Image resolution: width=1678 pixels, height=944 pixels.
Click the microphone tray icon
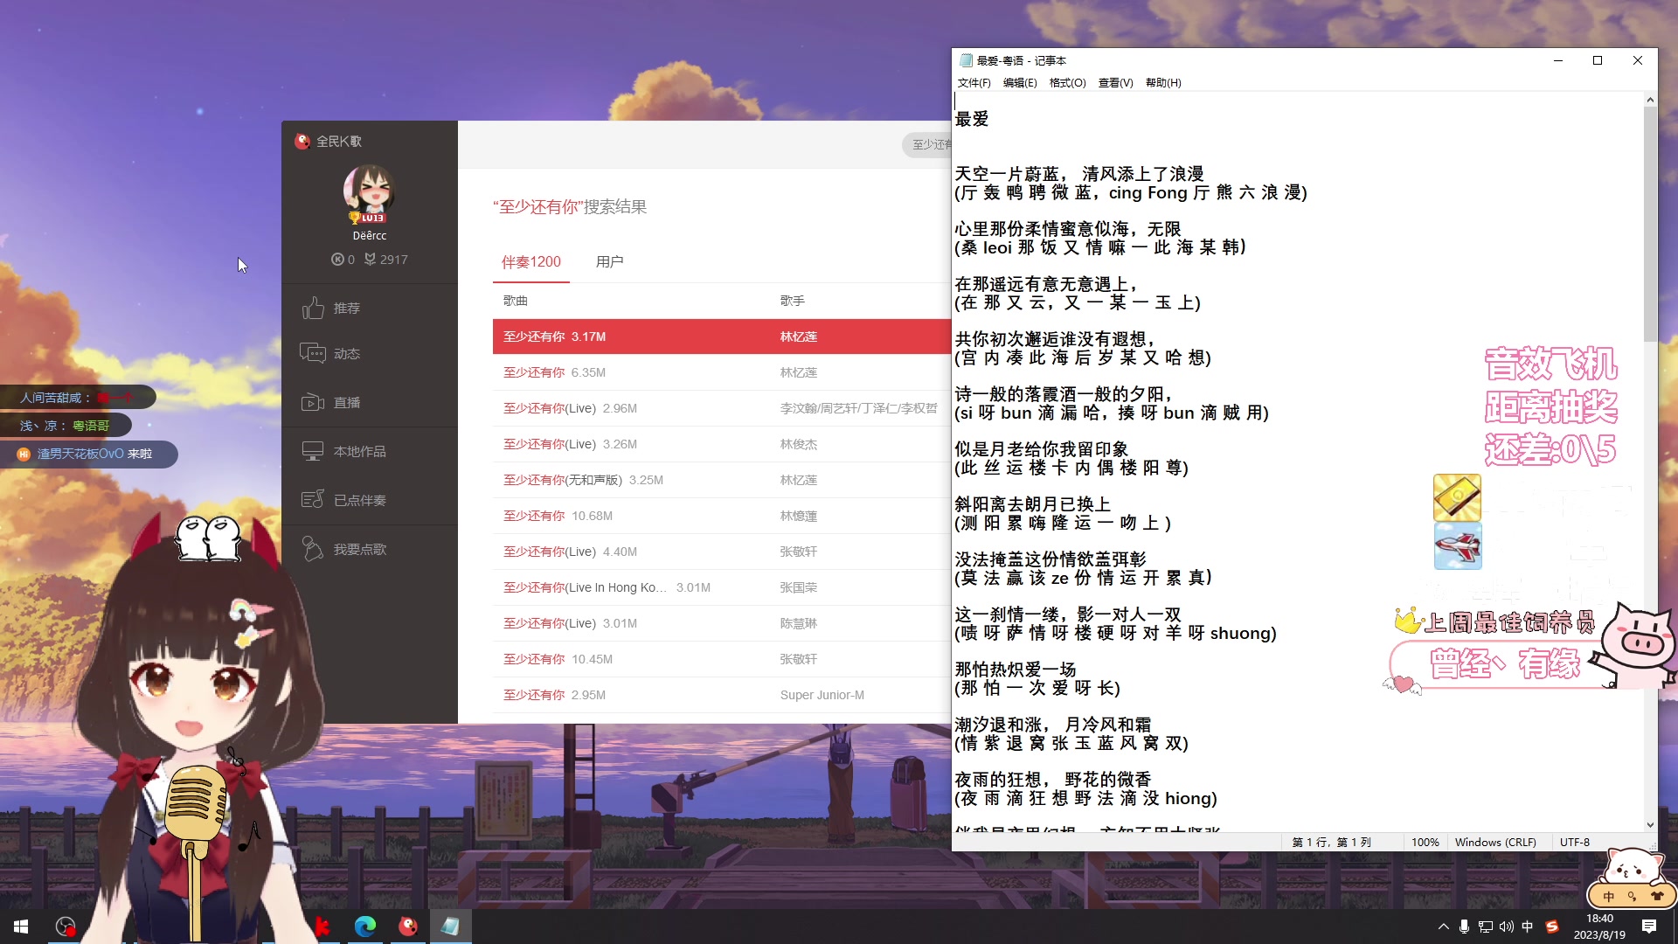click(1464, 927)
